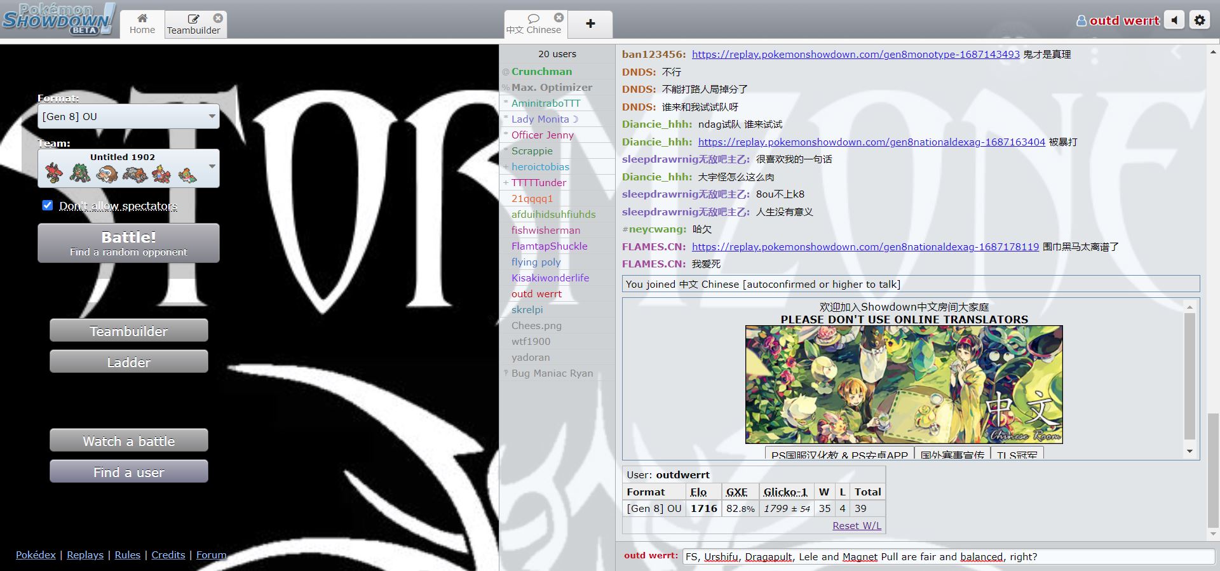Click the welcome box scrollbar up arrow

tap(1190, 307)
